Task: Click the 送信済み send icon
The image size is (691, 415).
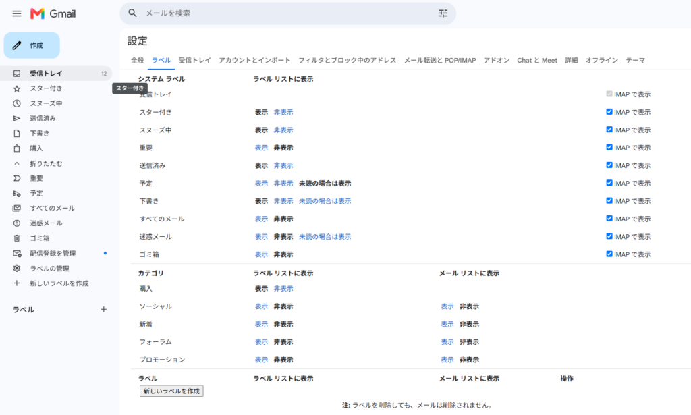Action: (x=17, y=119)
